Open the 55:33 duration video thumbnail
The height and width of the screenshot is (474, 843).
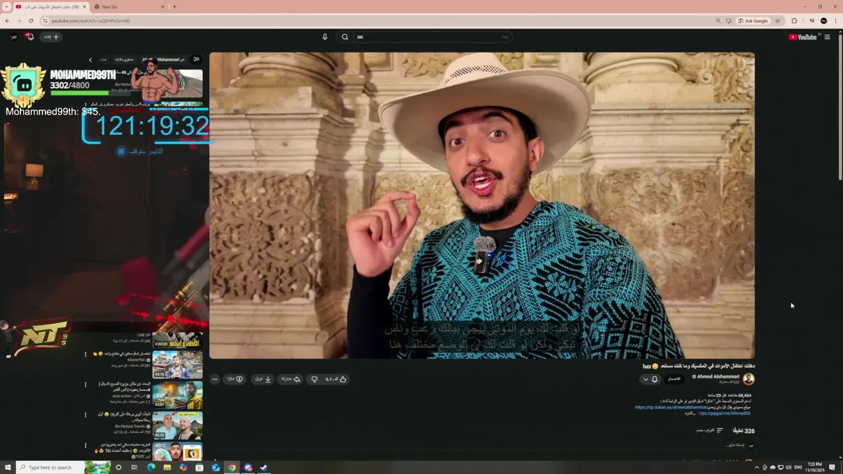(x=178, y=425)
